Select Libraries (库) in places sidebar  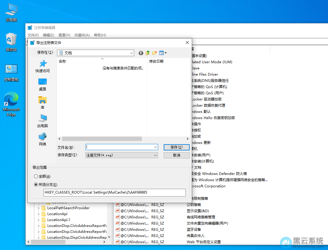(43, 103)
